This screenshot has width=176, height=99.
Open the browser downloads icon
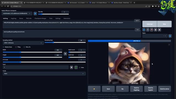[x=159, y=6]
